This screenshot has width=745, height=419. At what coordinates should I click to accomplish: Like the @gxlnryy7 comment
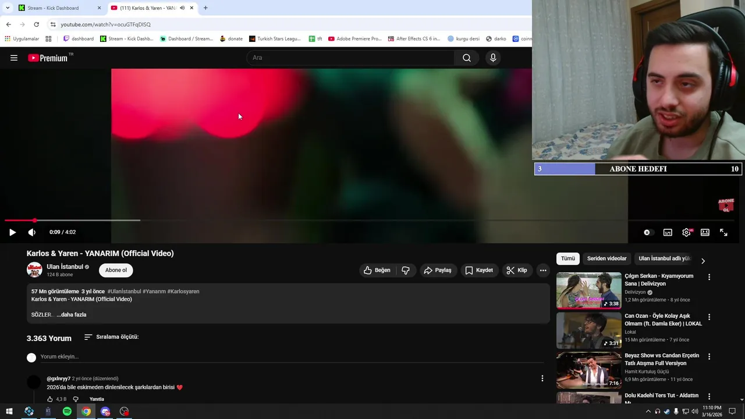(50, 399)
